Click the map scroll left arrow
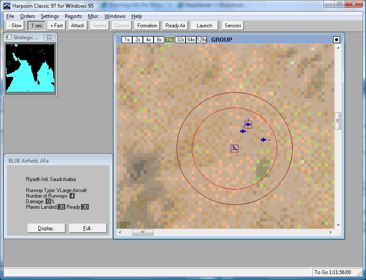The height and width of the screenshot is (280, 366). [120, 232]
